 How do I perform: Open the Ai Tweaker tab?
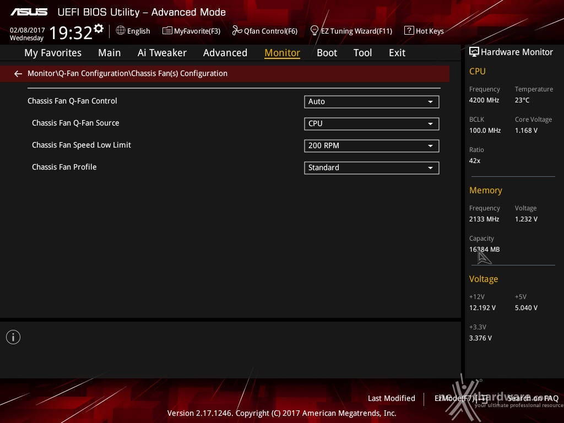pyautogui.click(x=162, y=53)
